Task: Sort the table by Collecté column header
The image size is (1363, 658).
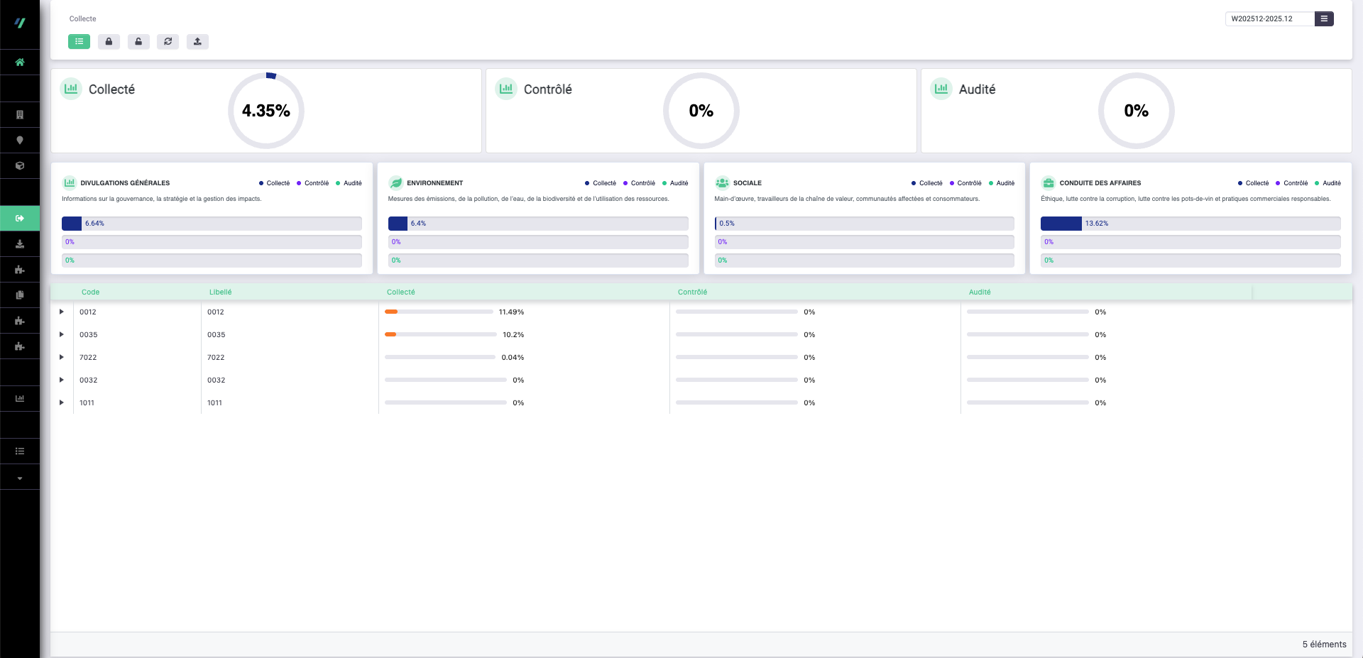Action: 401,292
